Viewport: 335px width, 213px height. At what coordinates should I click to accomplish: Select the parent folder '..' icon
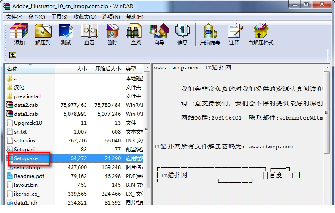coord(10,78)
